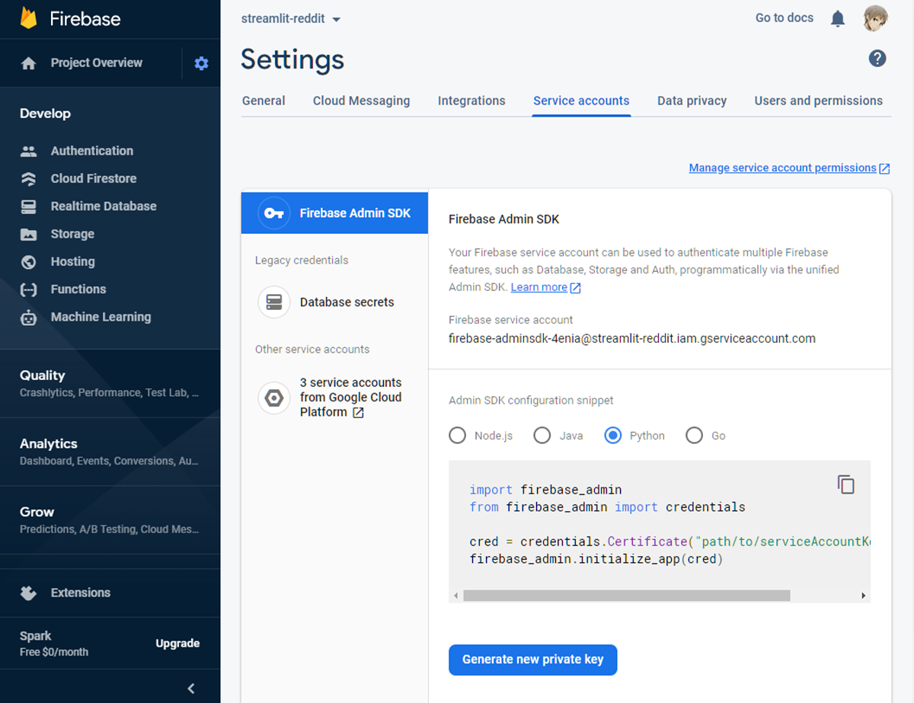Select the Node.js radio button
The width and height of the screenshot is (914, 703).
[458, 436]
